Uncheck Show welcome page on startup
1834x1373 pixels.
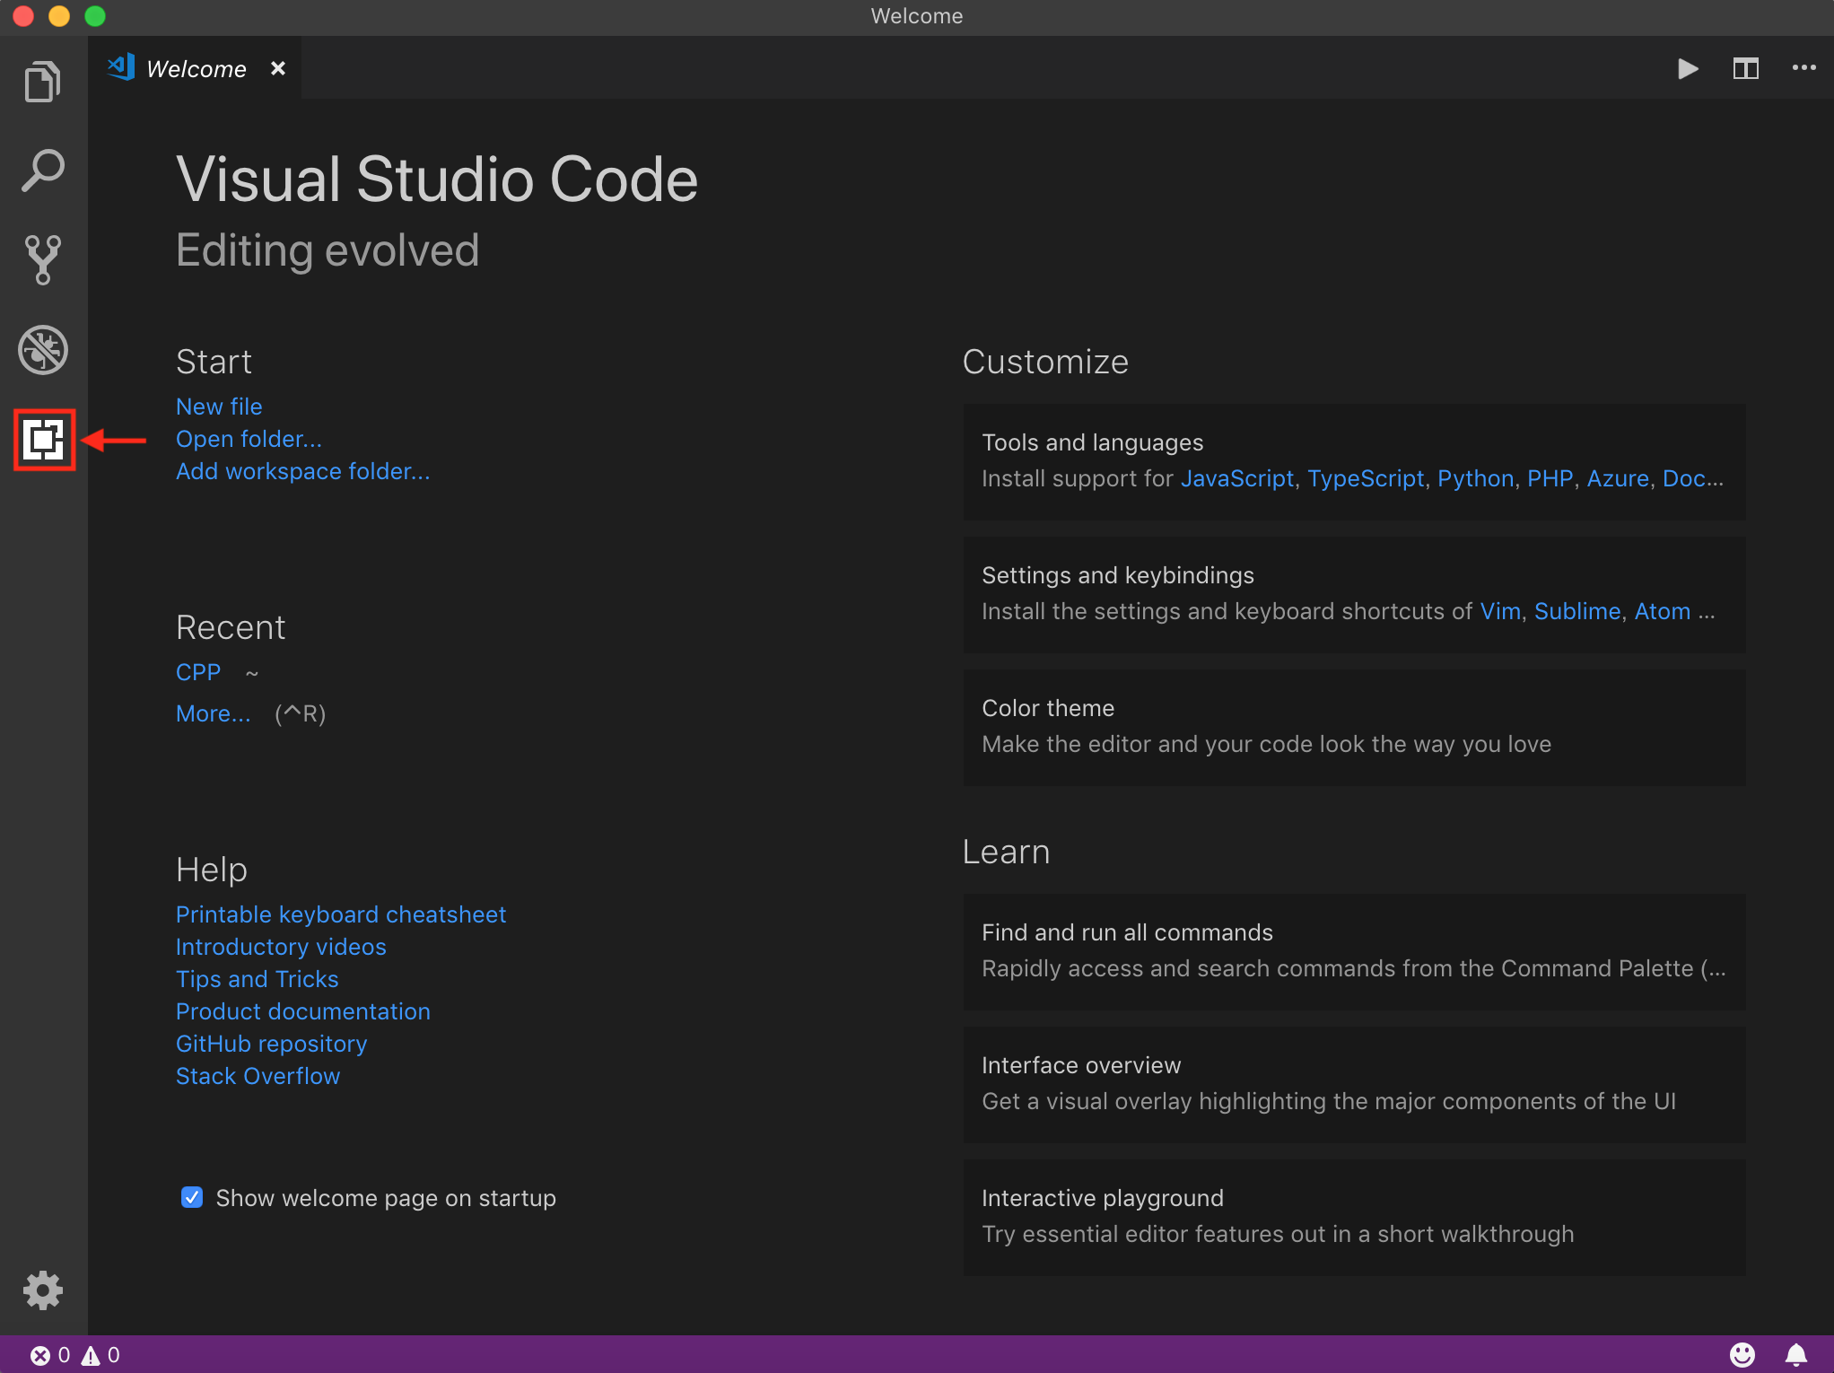pos(192,1197)
